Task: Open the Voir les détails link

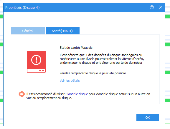Action: pos(70,81)
